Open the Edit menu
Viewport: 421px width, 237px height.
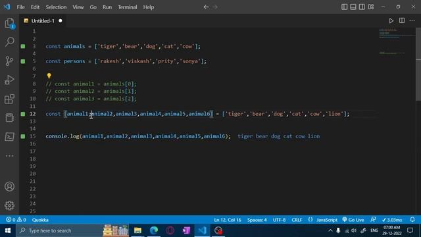pyautogui.click(x=35, y=7)
